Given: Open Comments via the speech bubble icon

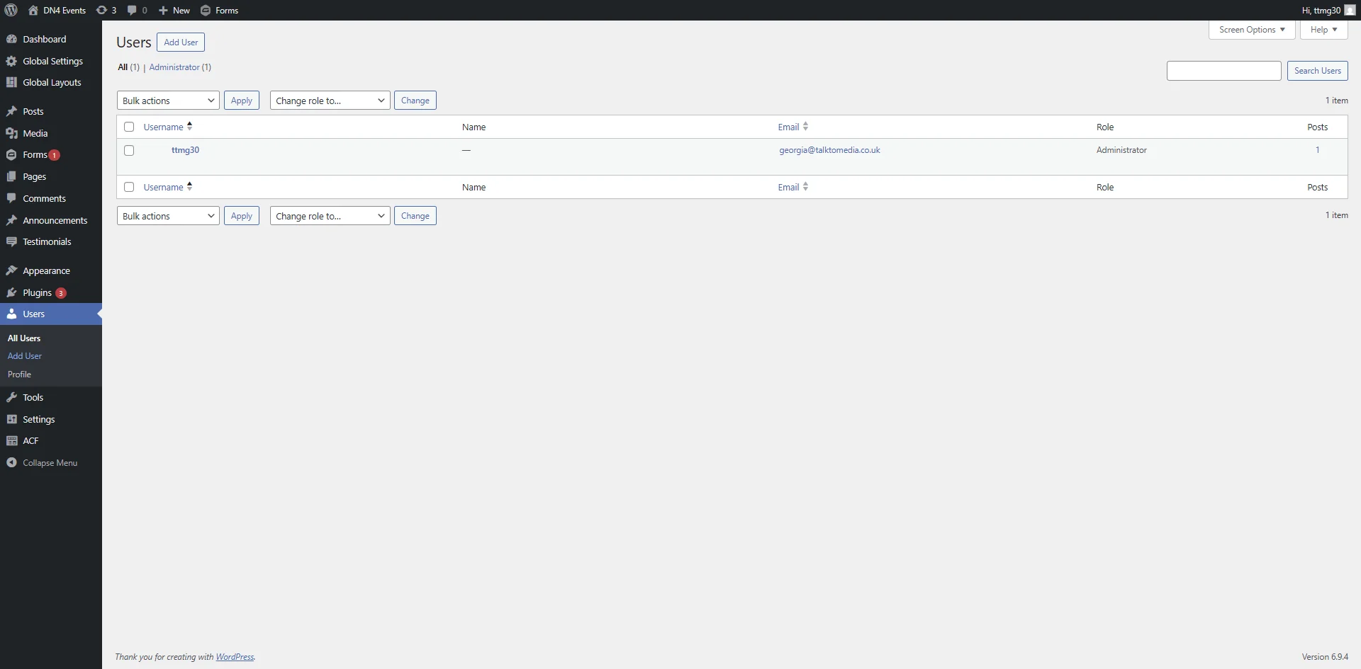Looking at the screenshot, I should (x=130, y=10).
